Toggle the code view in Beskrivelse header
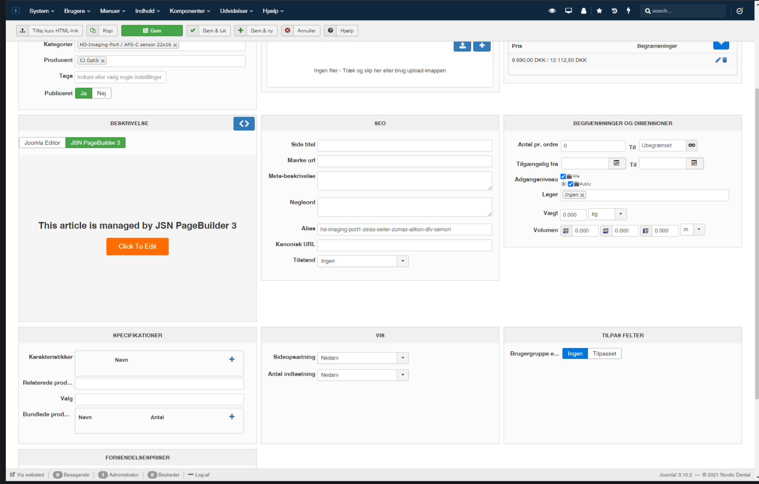This screenshot has height=484, width=759. [x=244, y=124]
